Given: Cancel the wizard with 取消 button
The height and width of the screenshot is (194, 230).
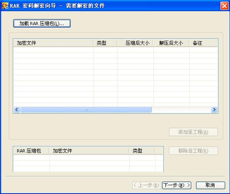Looking at the screenshot, I should [x=210, y=185].
